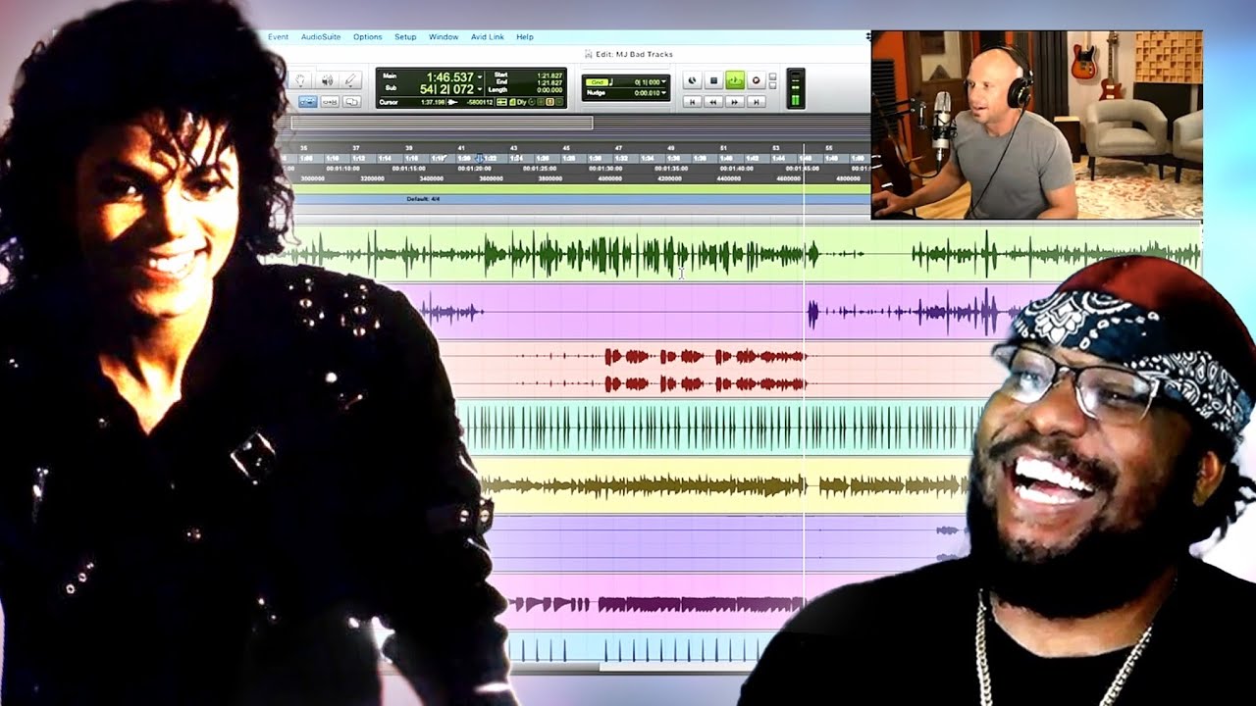Click the window title Edit: MJ Bad Tracks

633,54
